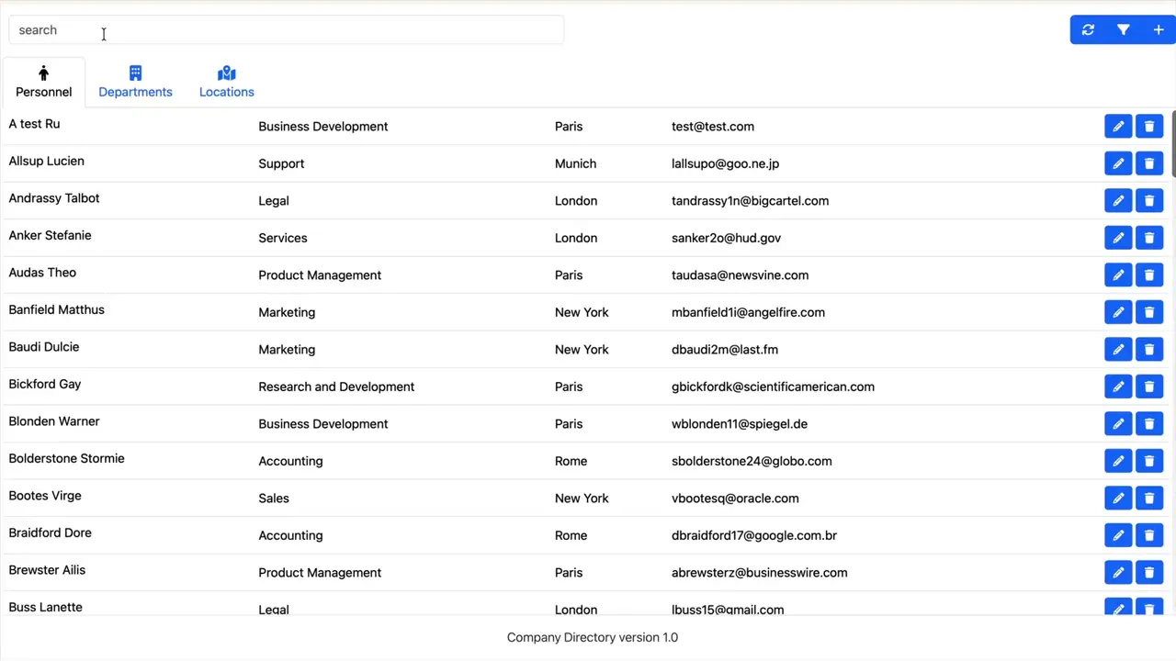Viewport: 1176px width, 661px height.
Task: Click Company Directory version 1.0 footer
Action: pyautogui.click(x=593, y=637)
